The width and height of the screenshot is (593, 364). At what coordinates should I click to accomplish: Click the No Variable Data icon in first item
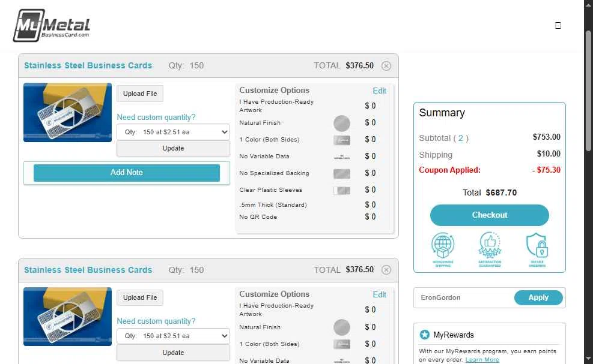(x=341, y=157)
